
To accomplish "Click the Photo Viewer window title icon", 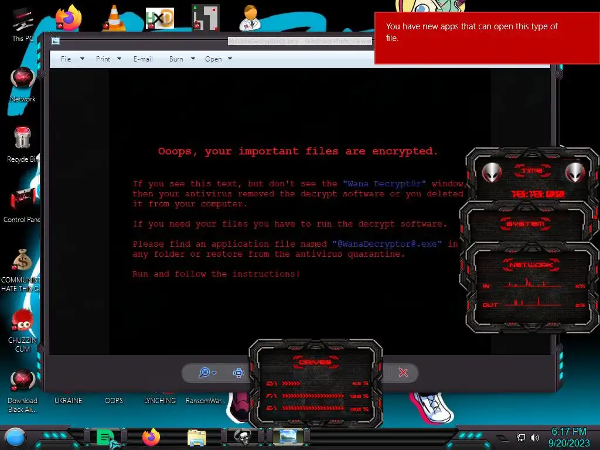I will [56, 41].
